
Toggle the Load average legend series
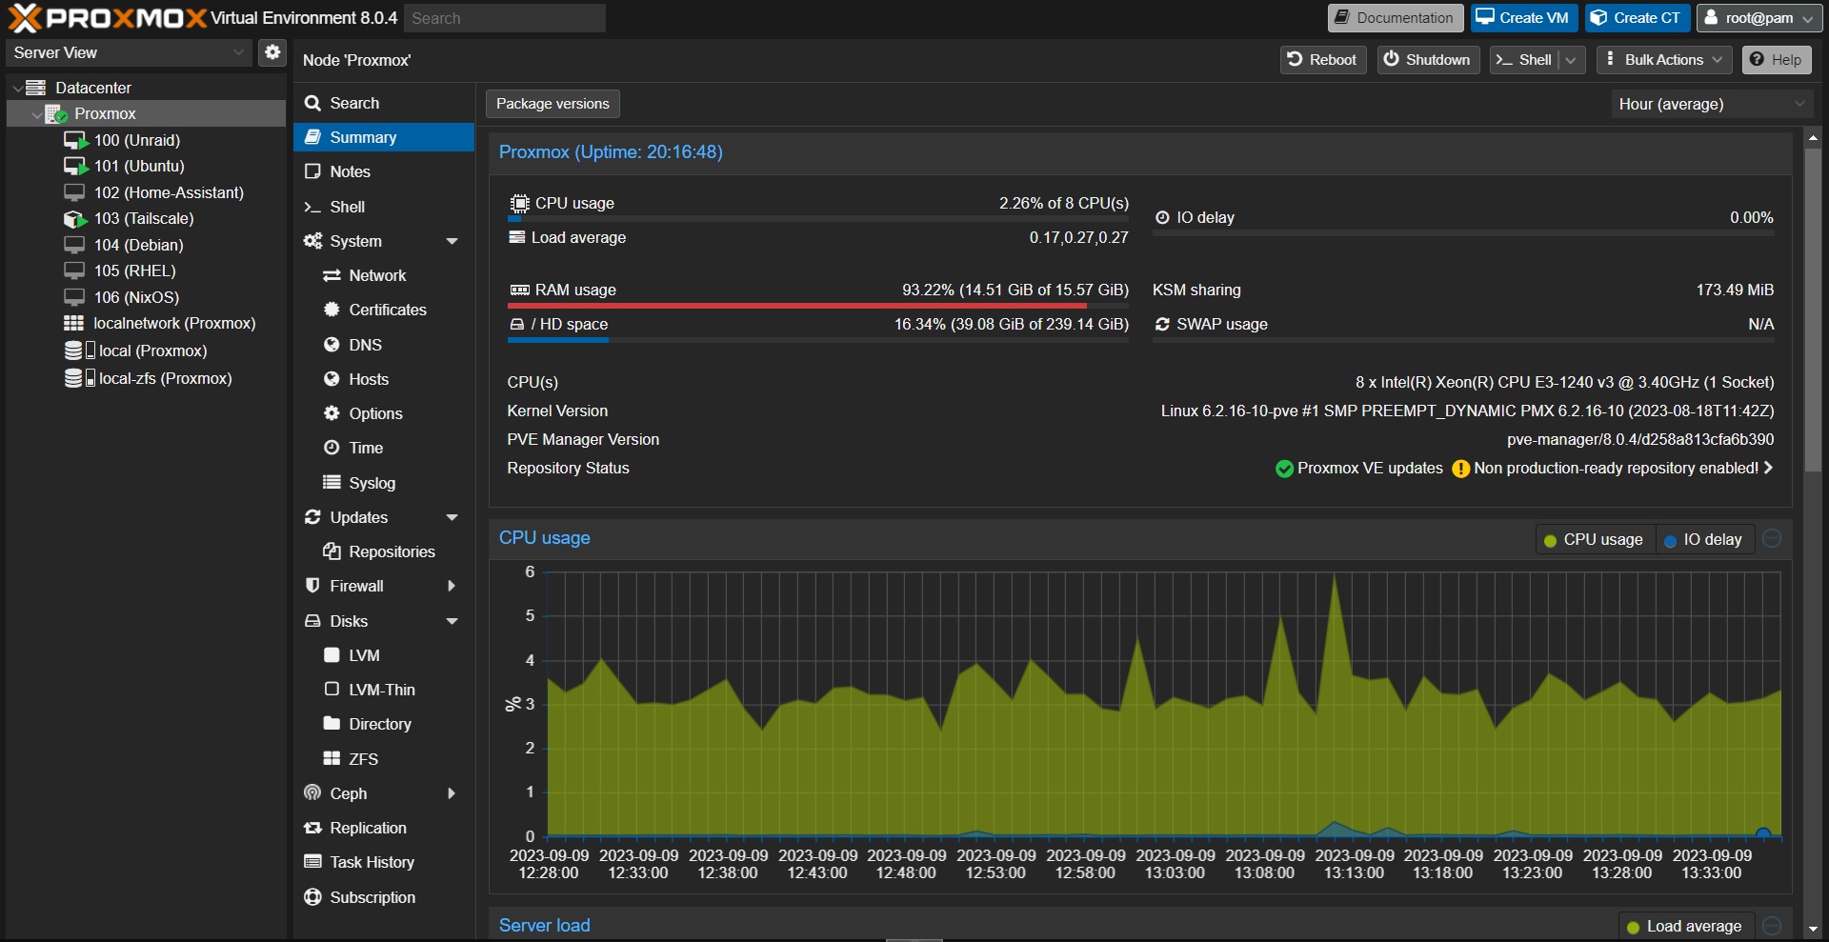coord(1683,926)
